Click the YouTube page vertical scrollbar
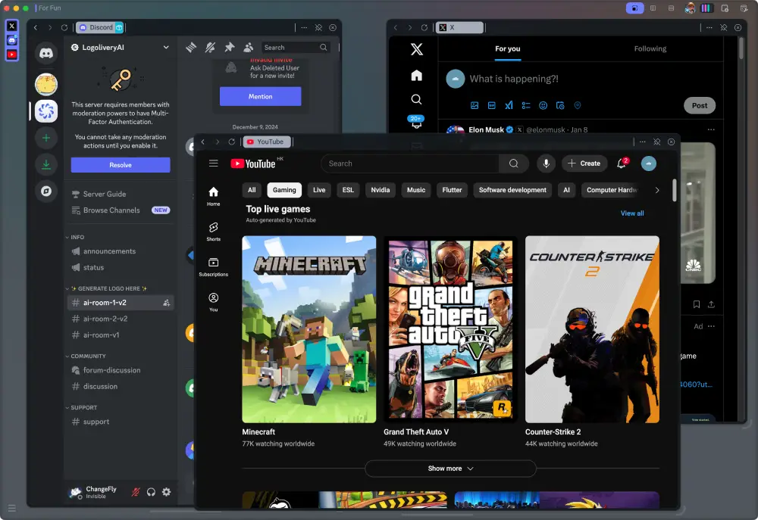758x520 pixels. (675, 189)
